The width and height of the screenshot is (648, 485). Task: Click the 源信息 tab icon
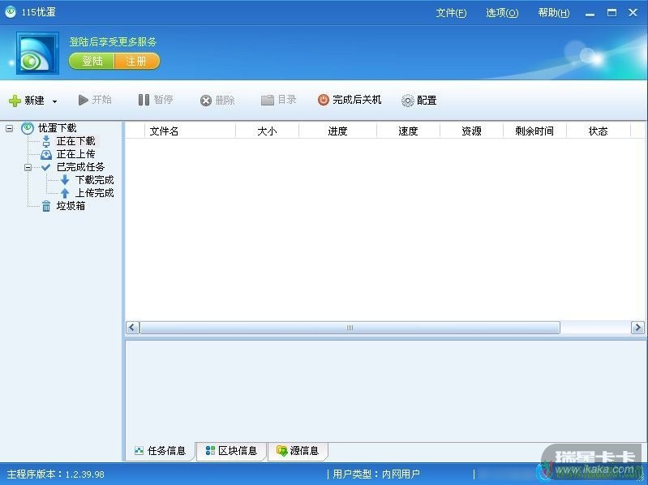(x=282, y=451)
